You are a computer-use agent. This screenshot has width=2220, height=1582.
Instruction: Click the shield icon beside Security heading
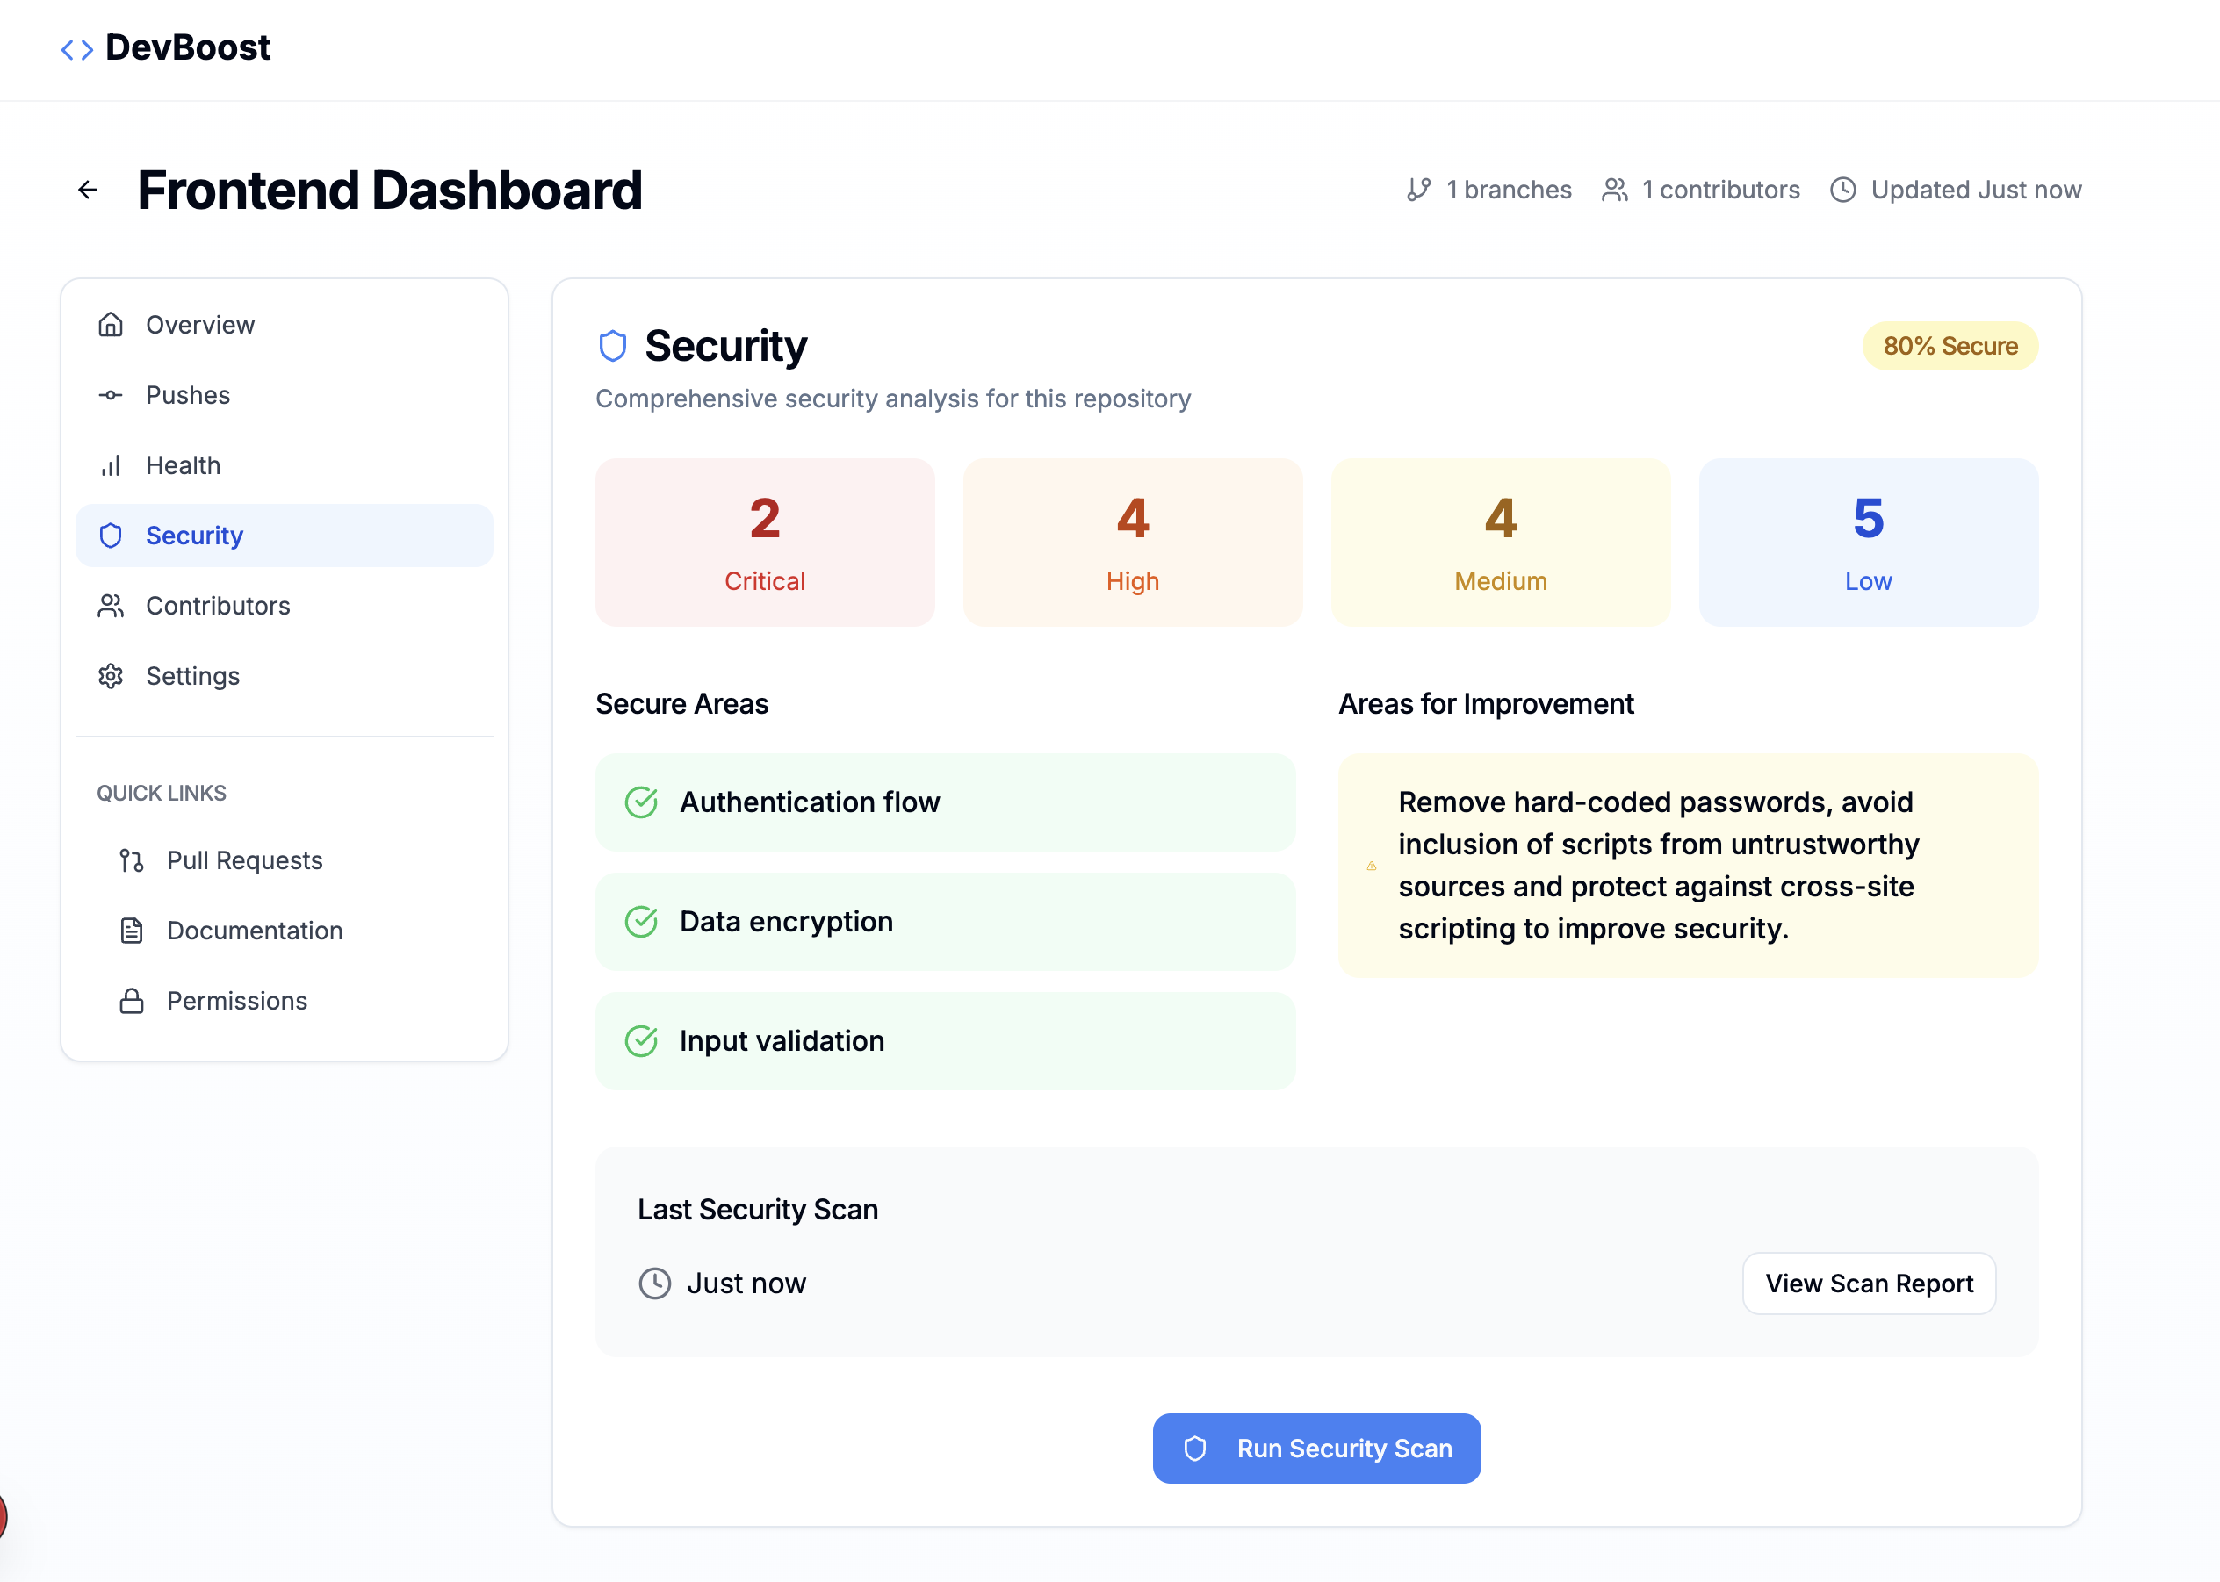click(612, 346)
